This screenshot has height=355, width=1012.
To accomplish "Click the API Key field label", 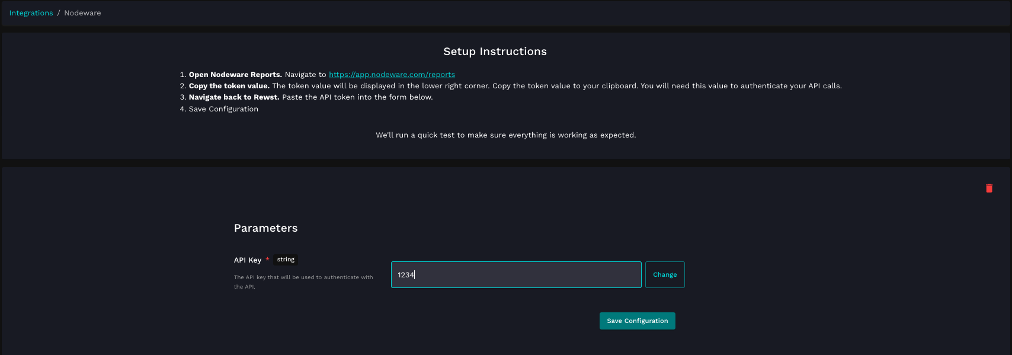I will (x=247, y=260).
